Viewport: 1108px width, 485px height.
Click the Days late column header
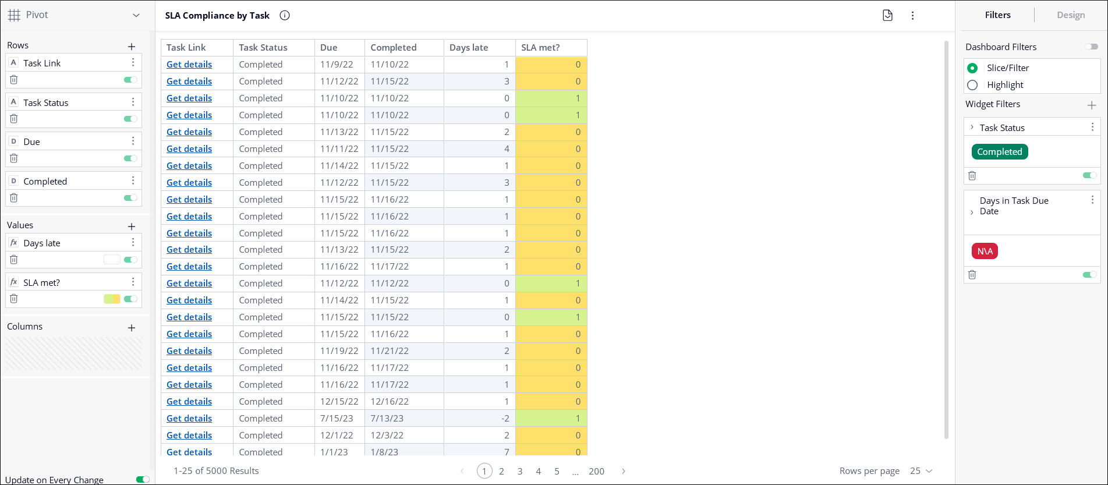tap(480, 48)
